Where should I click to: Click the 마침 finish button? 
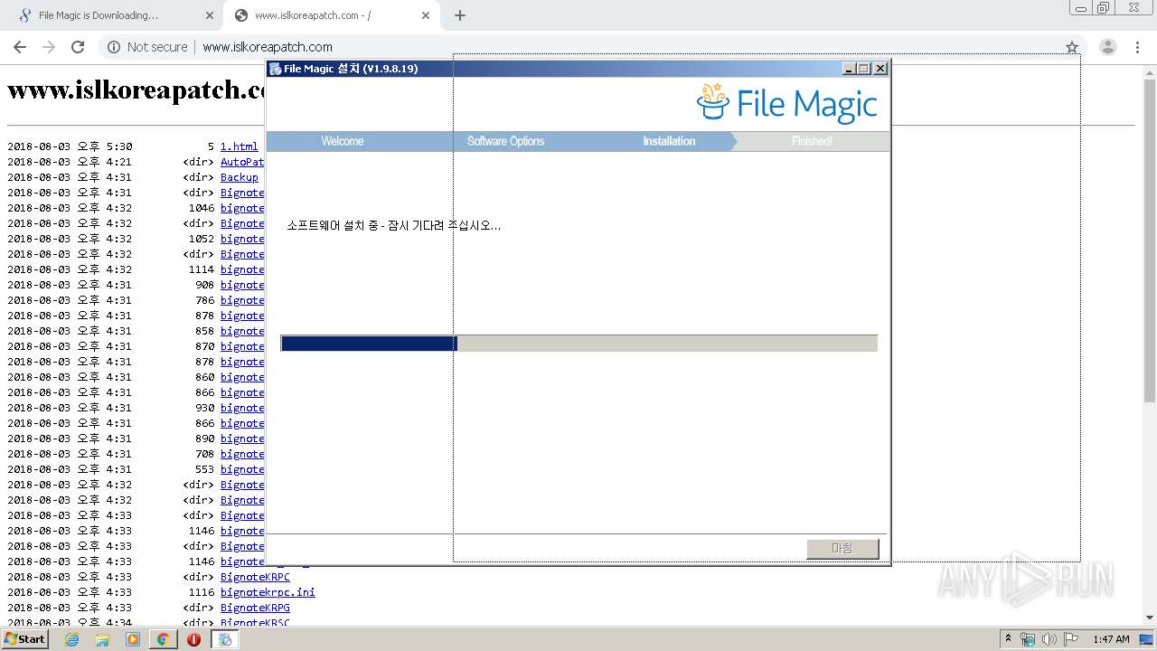tap(842, 549)
